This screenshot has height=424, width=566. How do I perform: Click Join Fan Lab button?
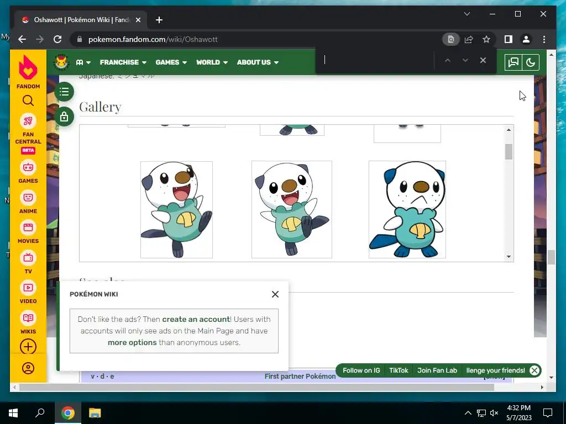click(437, 370)
